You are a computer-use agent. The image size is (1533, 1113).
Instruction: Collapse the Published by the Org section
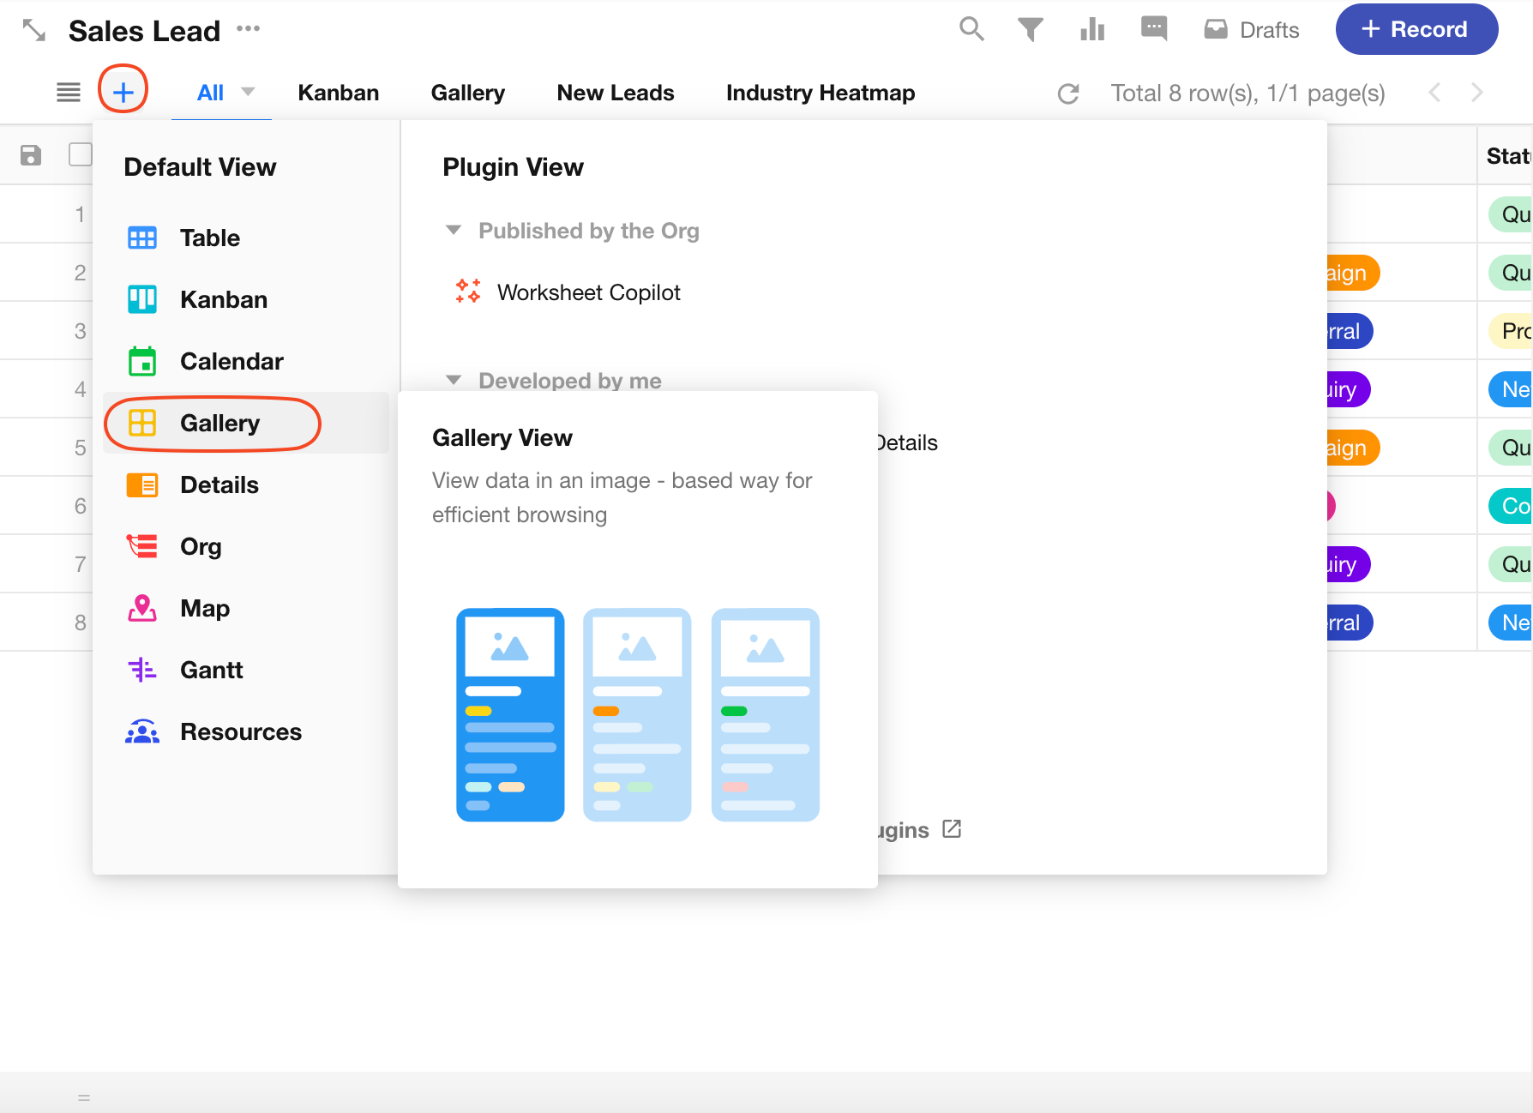coord(454,231)
